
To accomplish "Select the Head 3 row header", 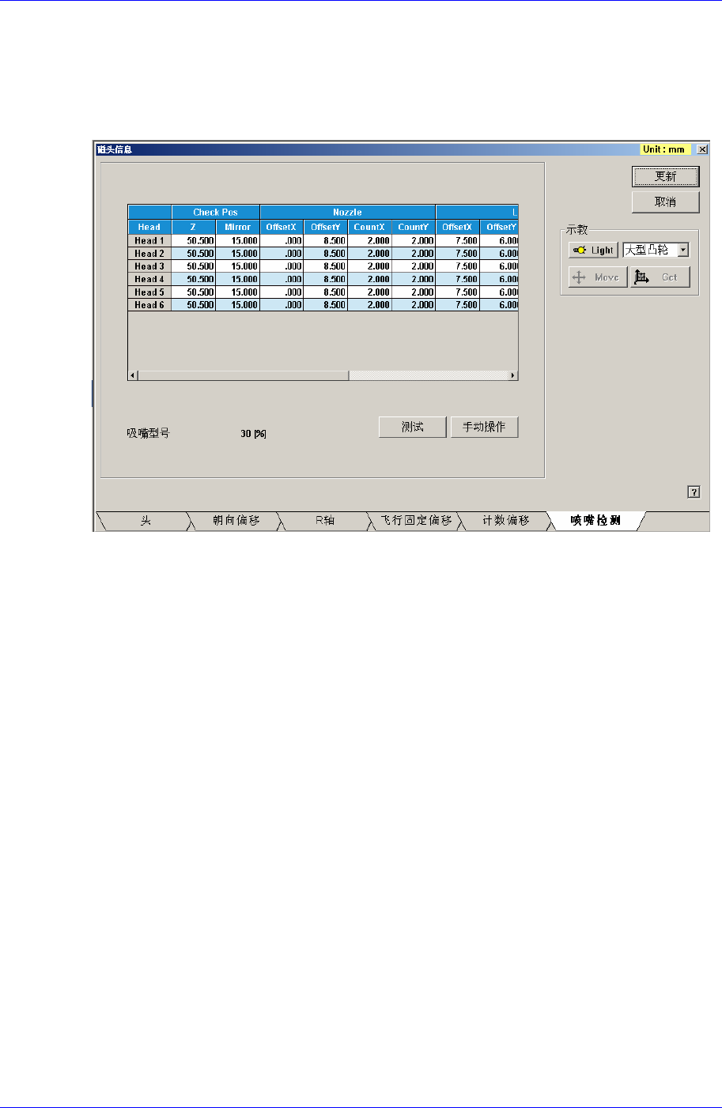I will [x=149, y=266].
